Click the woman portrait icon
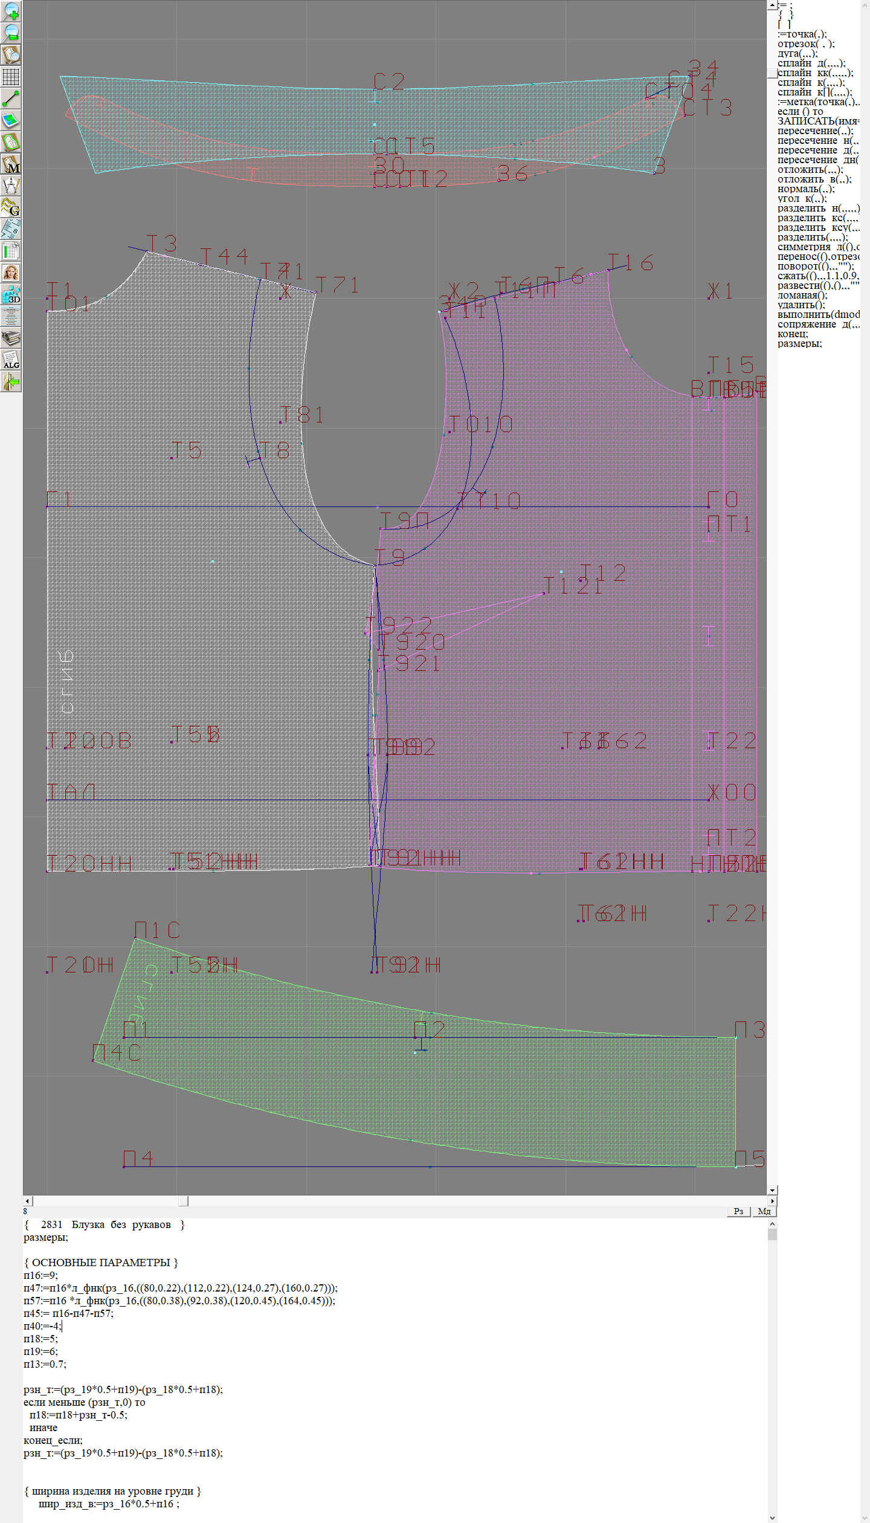 click(x=11, y=273)
